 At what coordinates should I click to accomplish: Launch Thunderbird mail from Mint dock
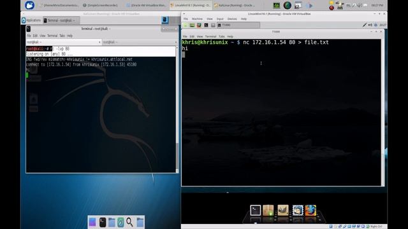pyautogui.click(x=298, y=211)
